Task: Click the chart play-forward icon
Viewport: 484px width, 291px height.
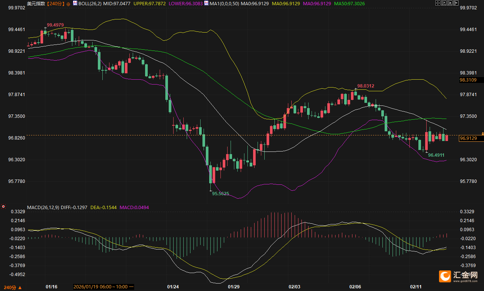Action: click(x=449, y=3)
